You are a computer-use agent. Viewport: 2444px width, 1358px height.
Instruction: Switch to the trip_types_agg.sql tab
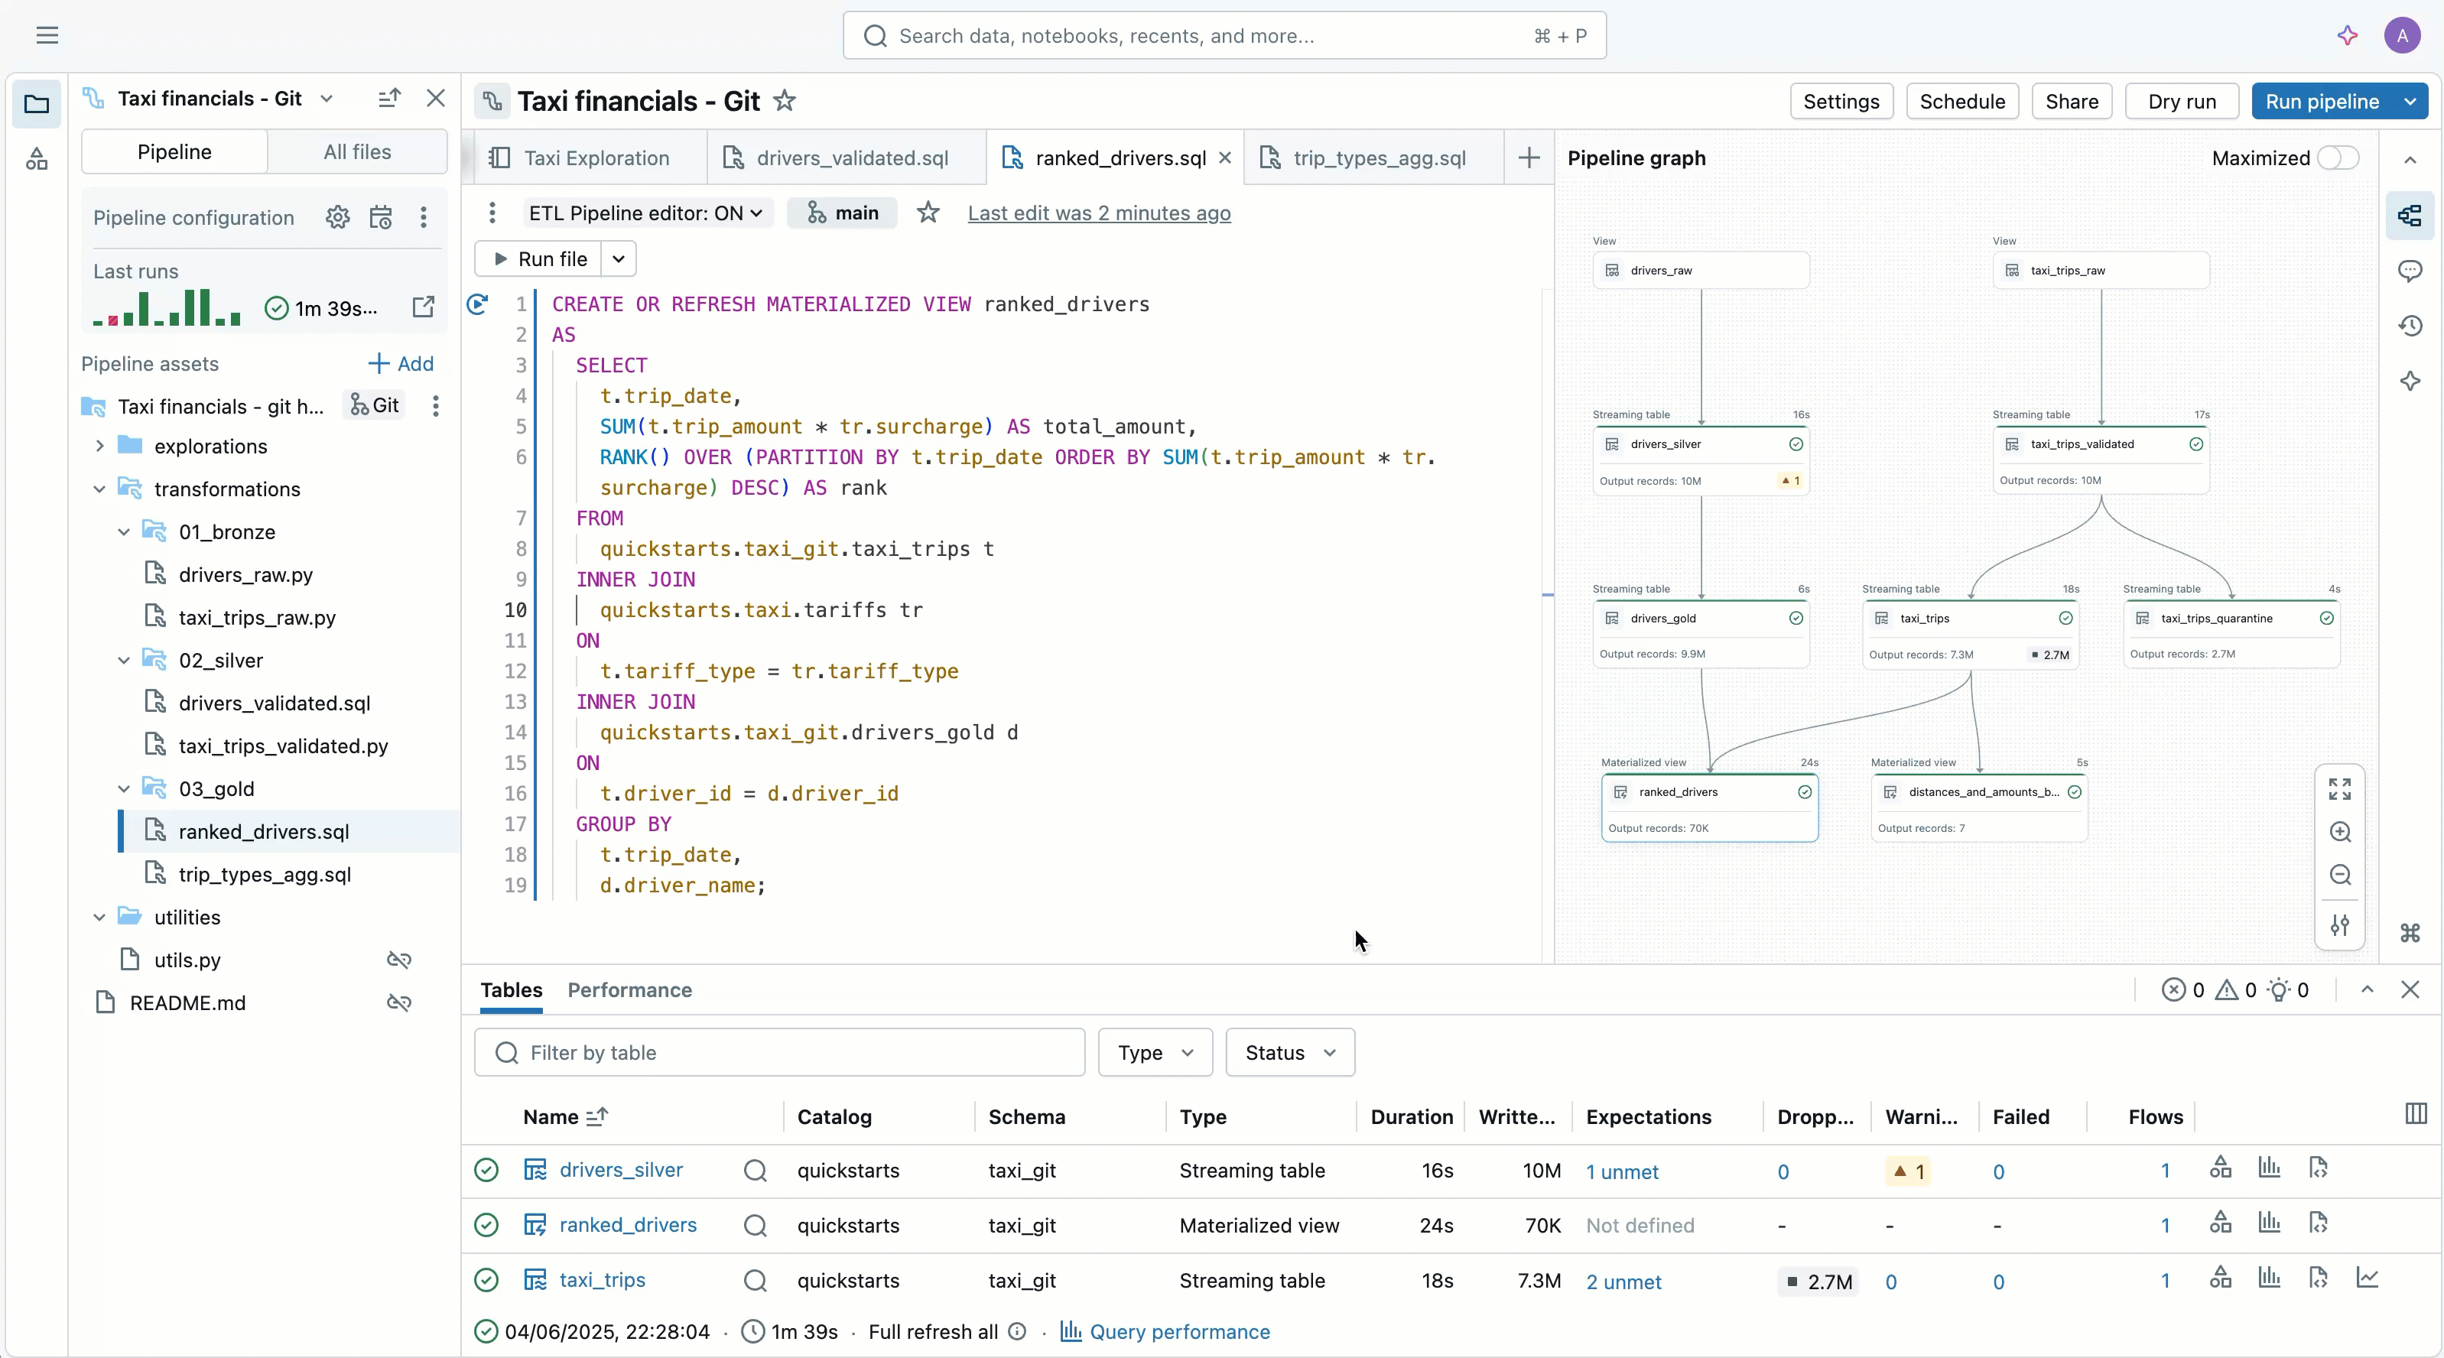(1379, 158)
